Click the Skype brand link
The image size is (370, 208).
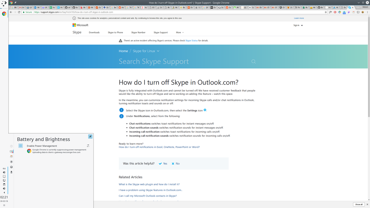tap(77, 32)
